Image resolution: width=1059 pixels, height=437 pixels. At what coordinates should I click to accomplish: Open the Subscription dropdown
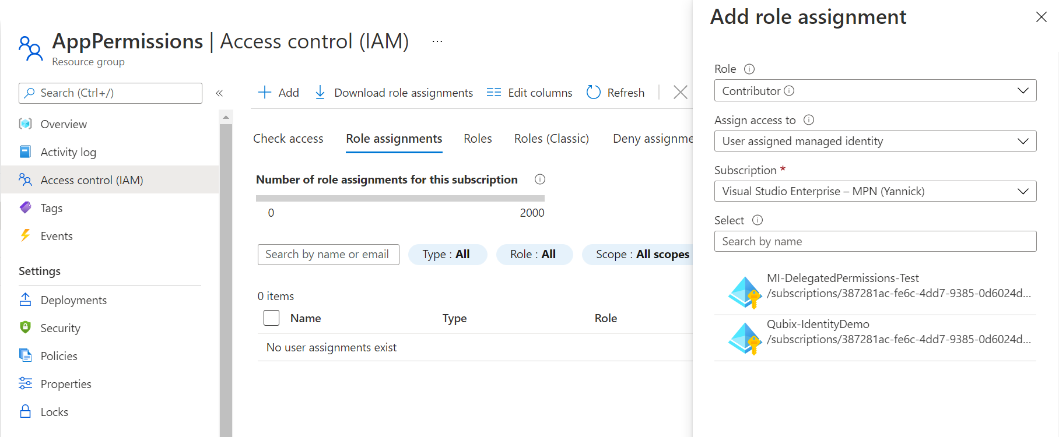click(875, 191)
